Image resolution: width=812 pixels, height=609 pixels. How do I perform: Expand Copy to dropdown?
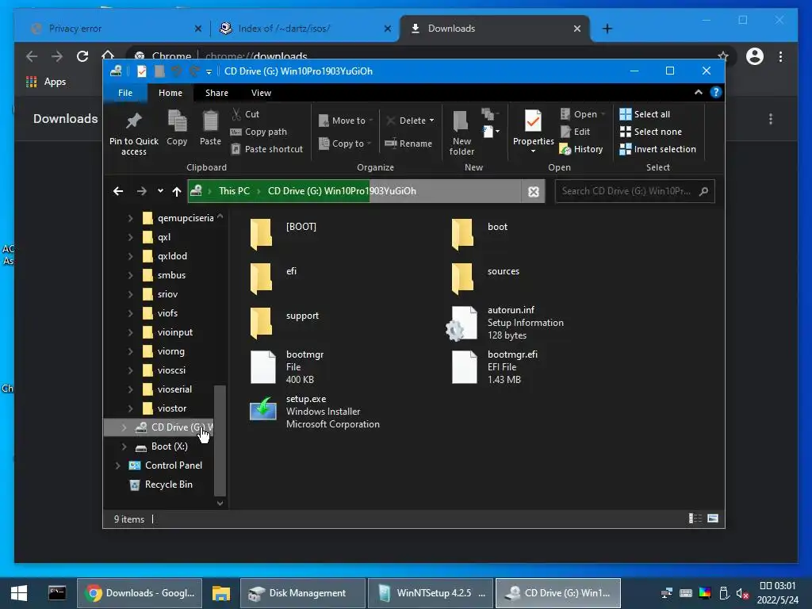369,144
